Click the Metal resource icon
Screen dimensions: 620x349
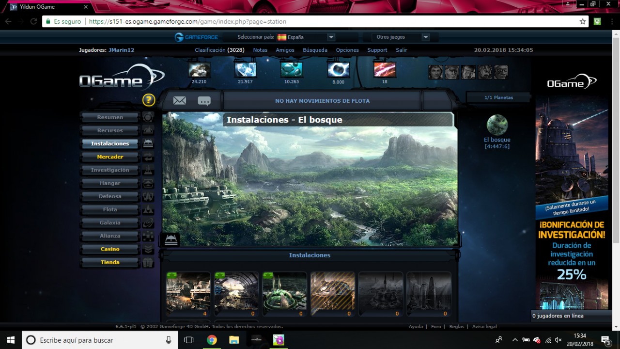tap(199, 70)
